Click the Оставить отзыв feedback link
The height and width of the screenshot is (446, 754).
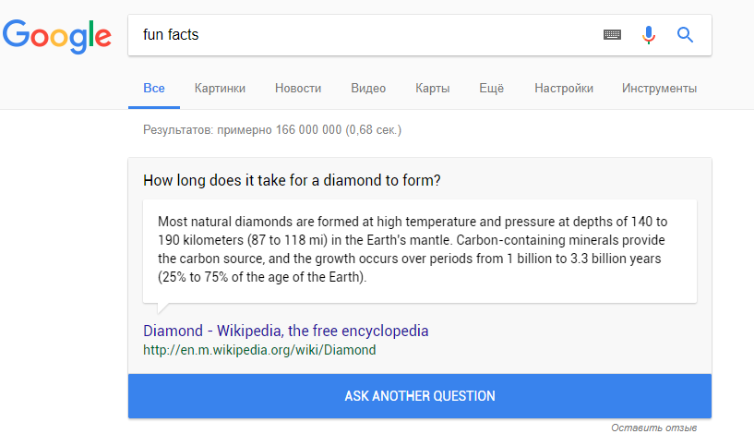[x=653, y=428]
